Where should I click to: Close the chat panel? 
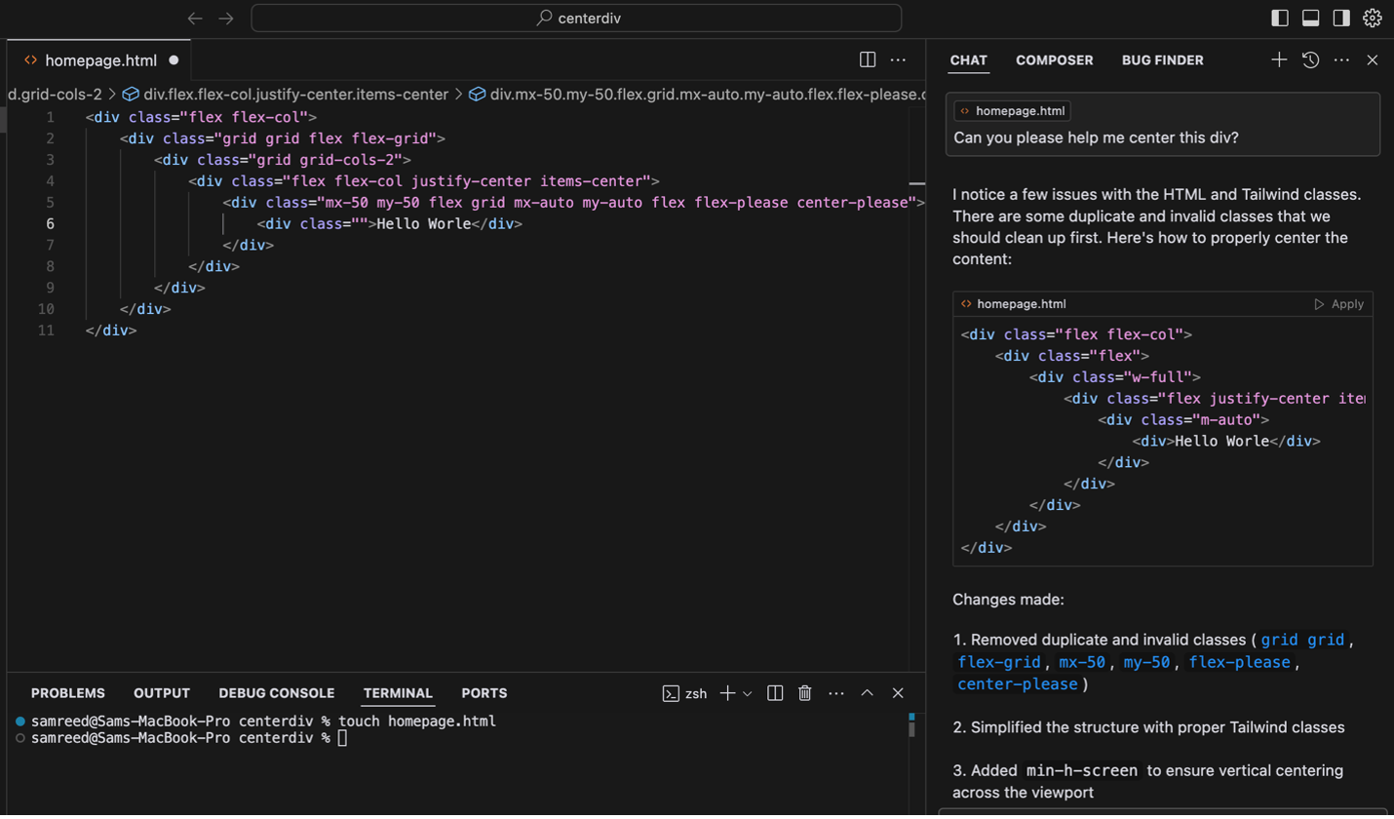1373,60
